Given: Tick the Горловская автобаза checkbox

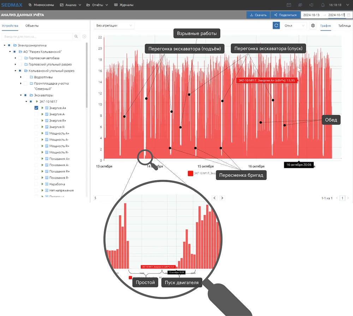Looking at the screenshot, I should pyautogui.click(x=20, y=58).
